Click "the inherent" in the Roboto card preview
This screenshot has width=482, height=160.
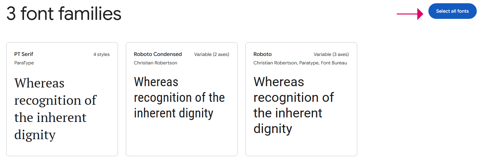point(288,113)
